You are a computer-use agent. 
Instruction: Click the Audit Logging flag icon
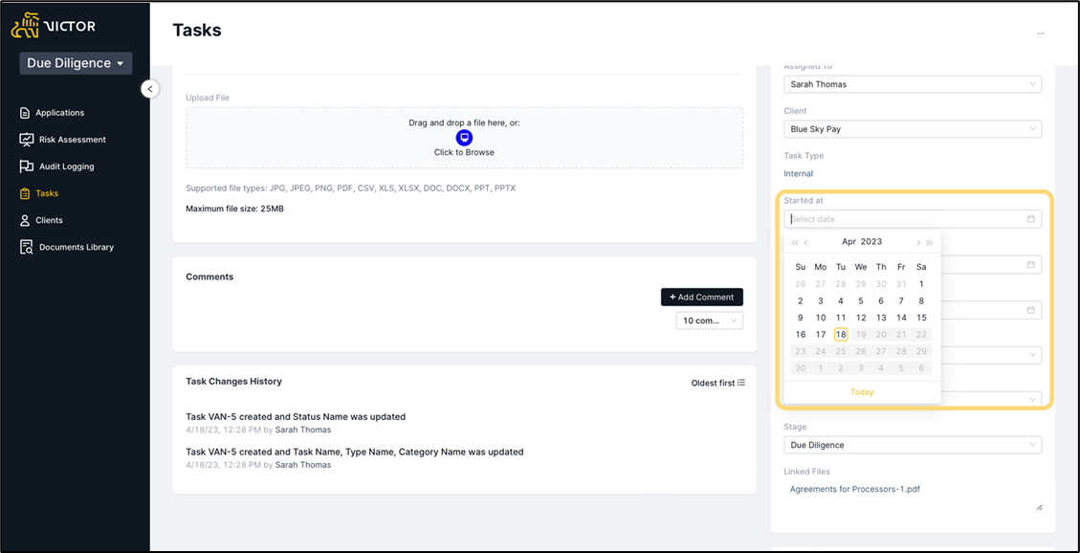(x=26, y=166)
